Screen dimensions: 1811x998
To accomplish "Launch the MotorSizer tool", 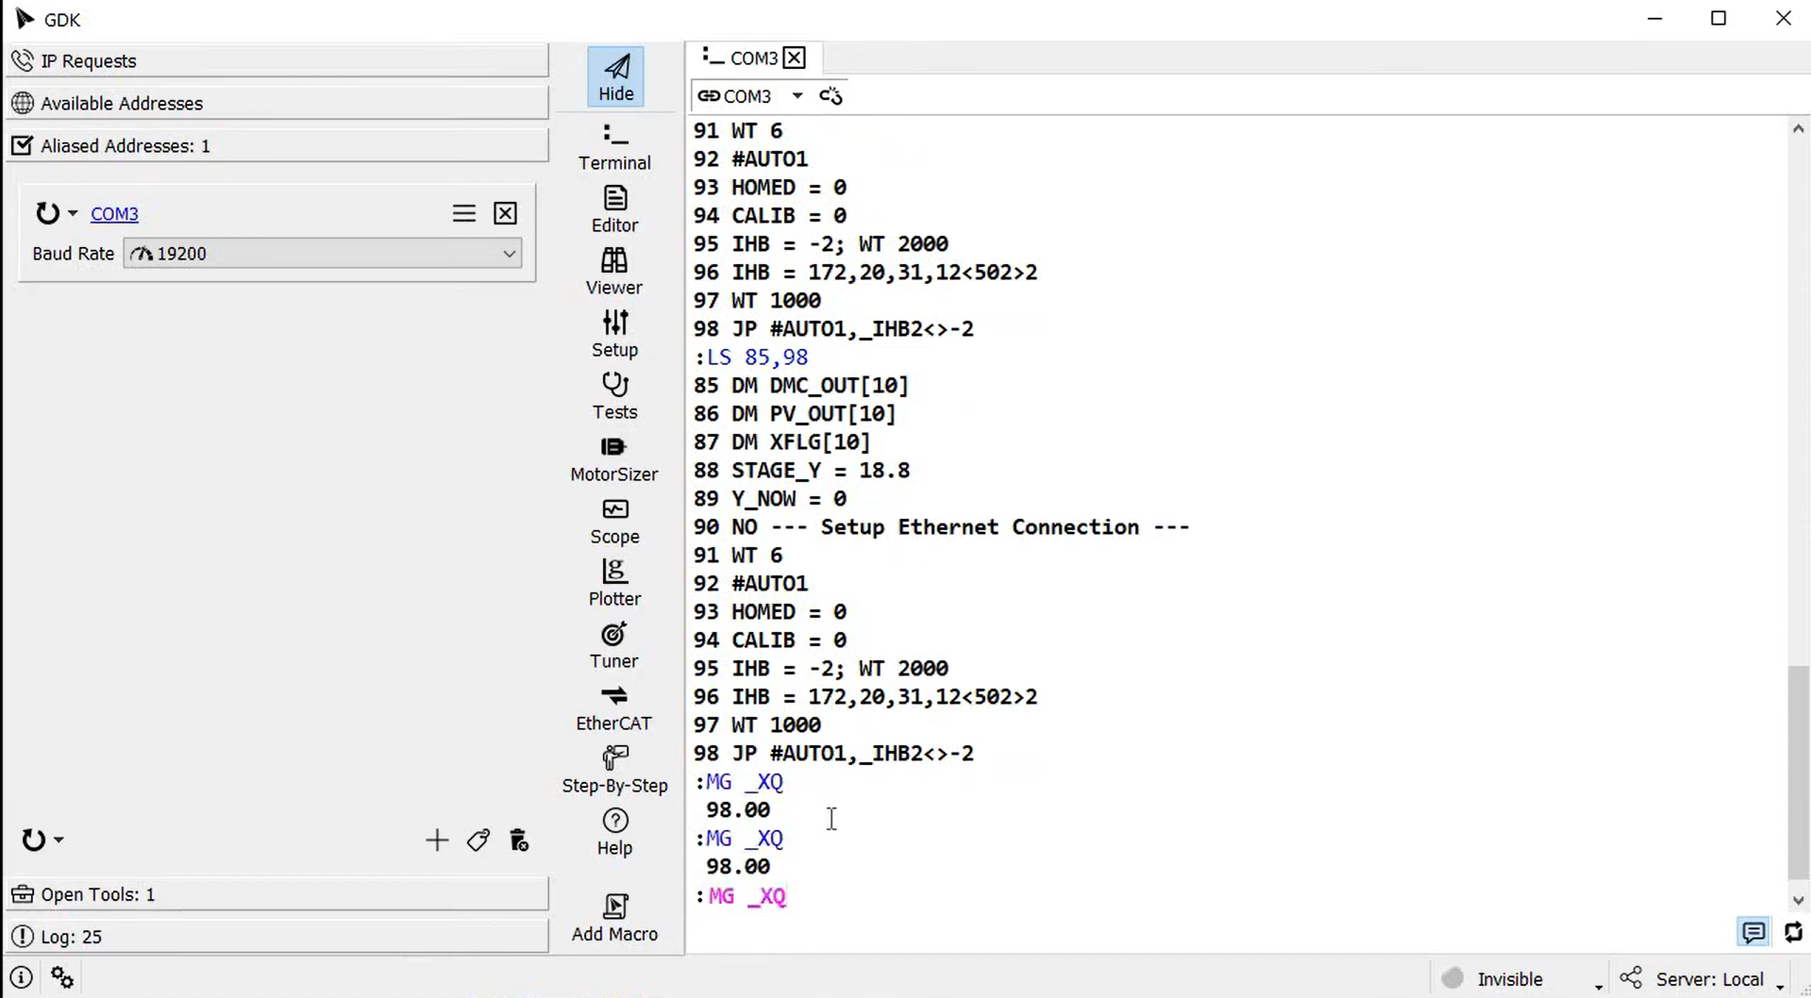I will (614, 458).
